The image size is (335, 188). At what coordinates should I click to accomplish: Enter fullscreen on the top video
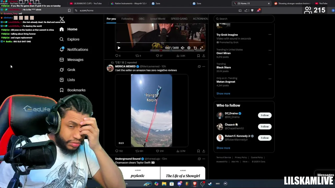pos(202,48)
